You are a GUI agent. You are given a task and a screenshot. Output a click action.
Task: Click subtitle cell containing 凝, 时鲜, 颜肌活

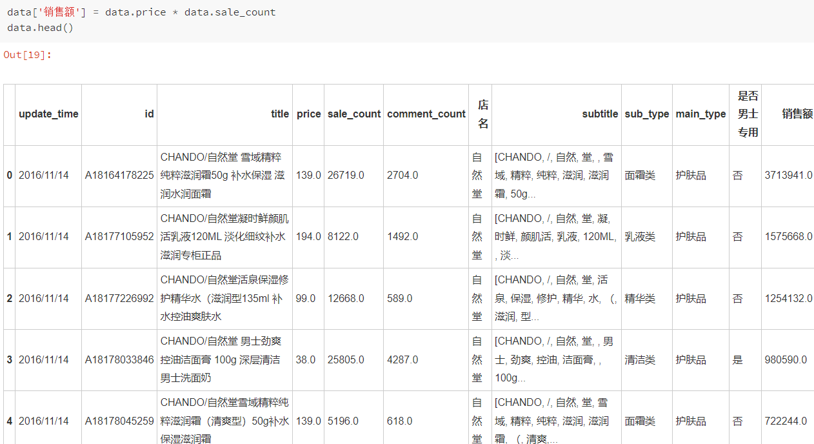(x=555, y=237)
